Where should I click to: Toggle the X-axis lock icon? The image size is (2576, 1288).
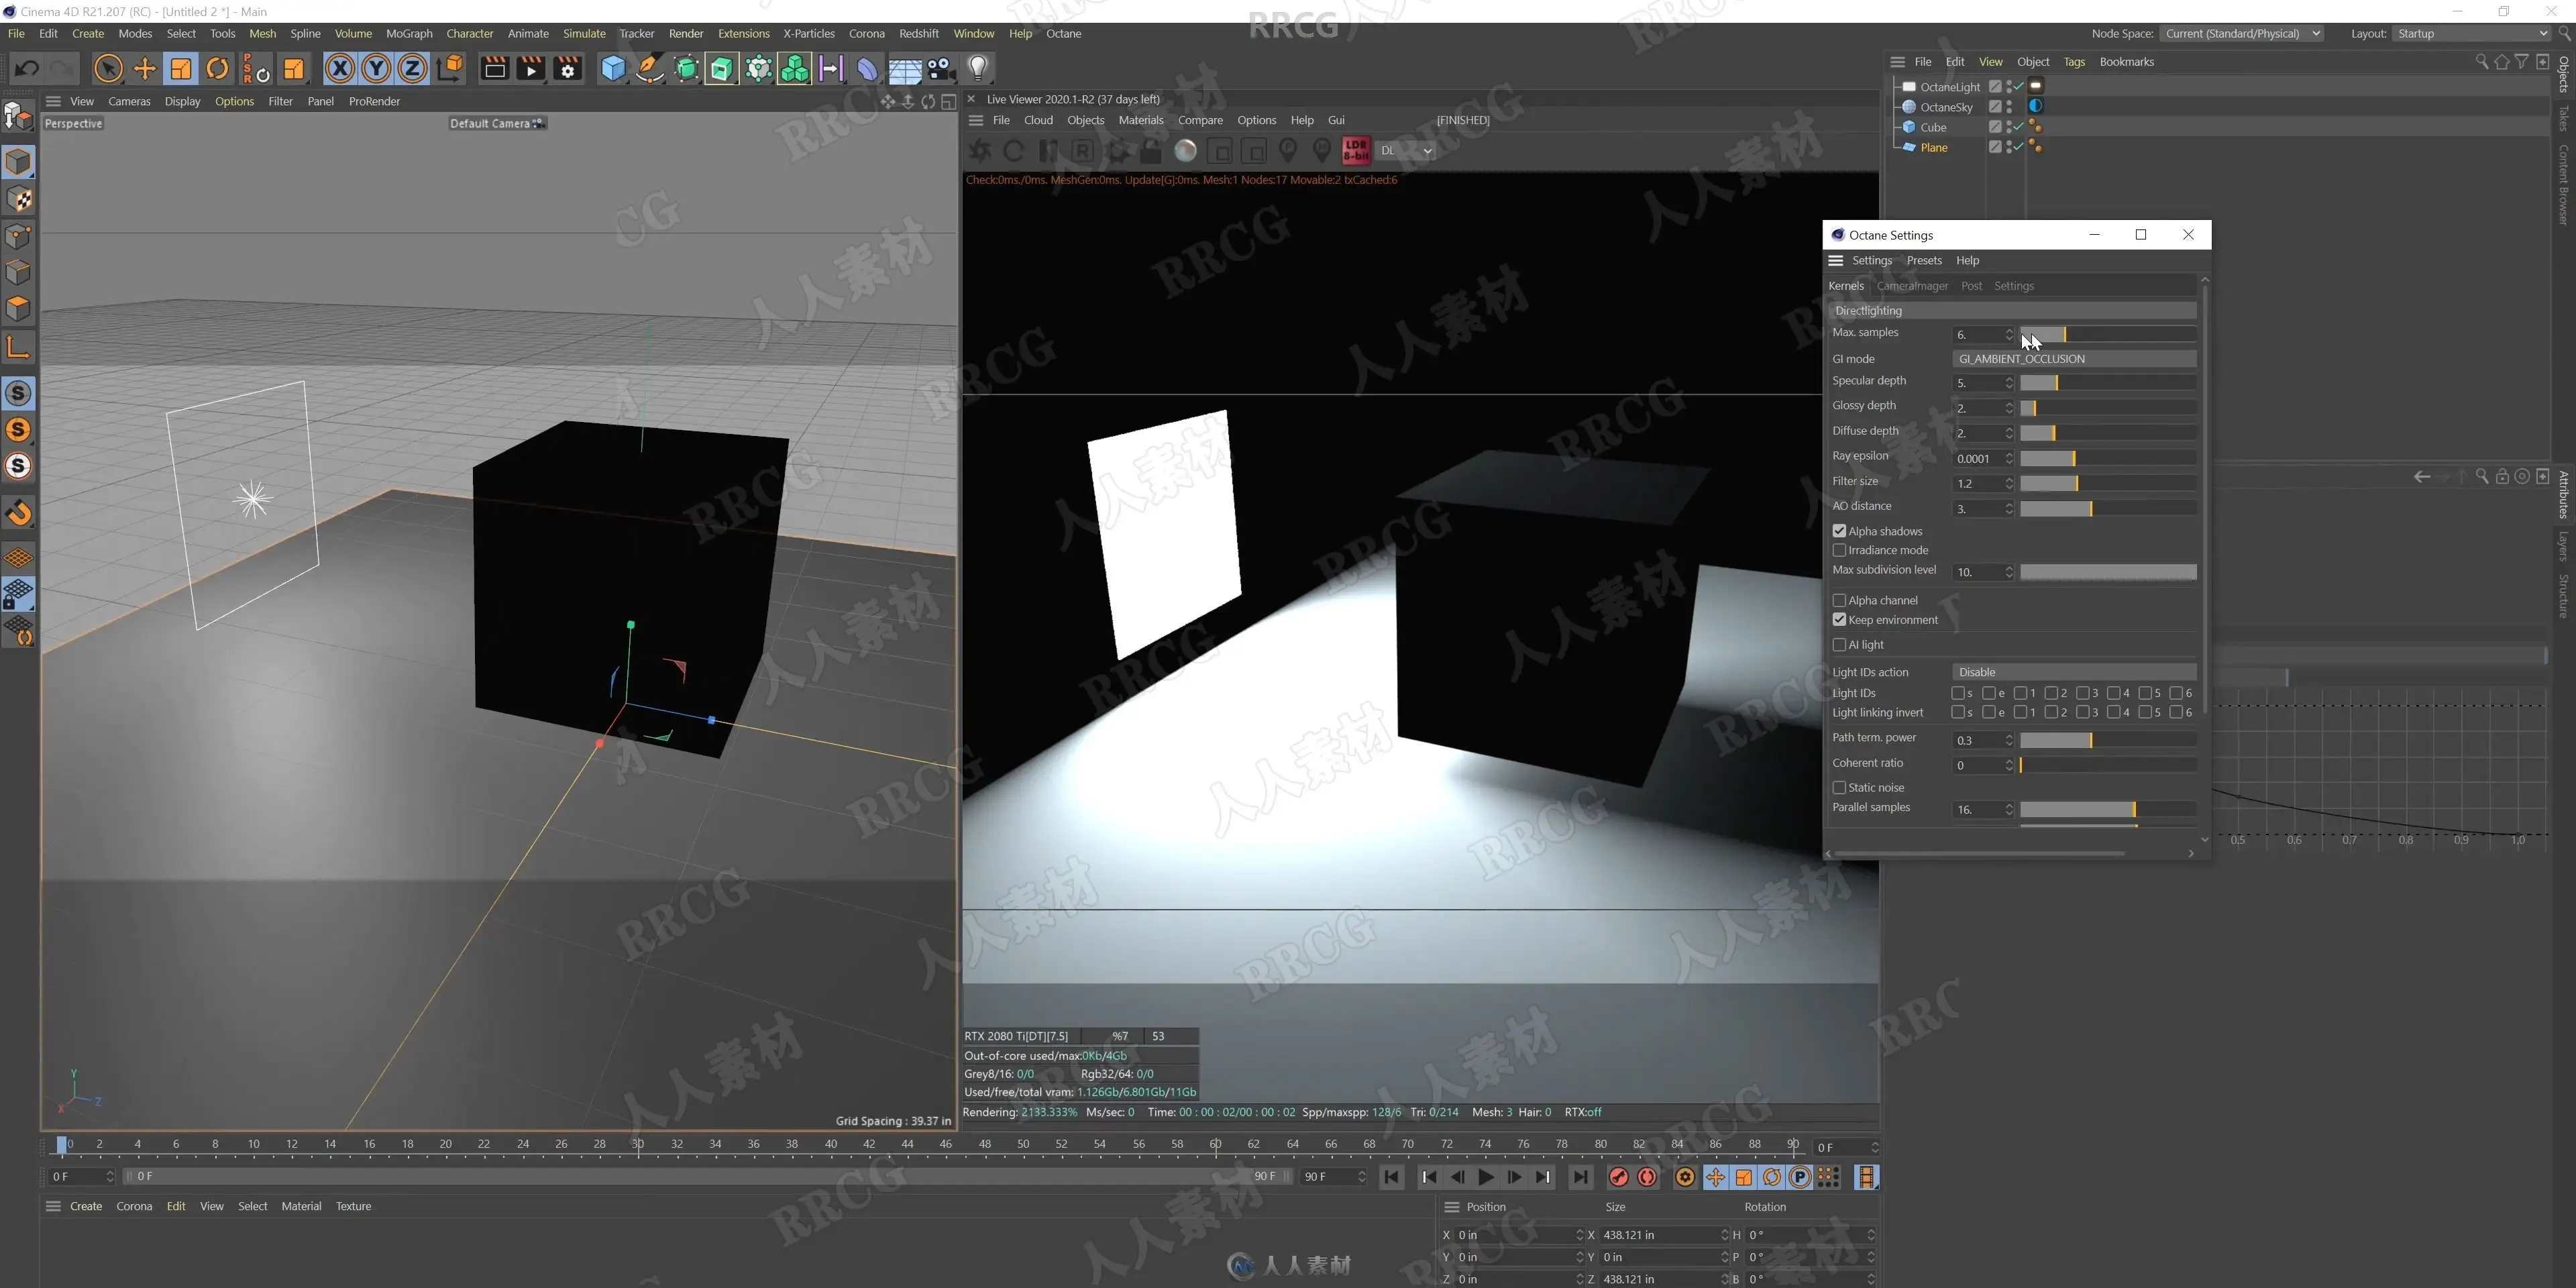click(340, 68)
